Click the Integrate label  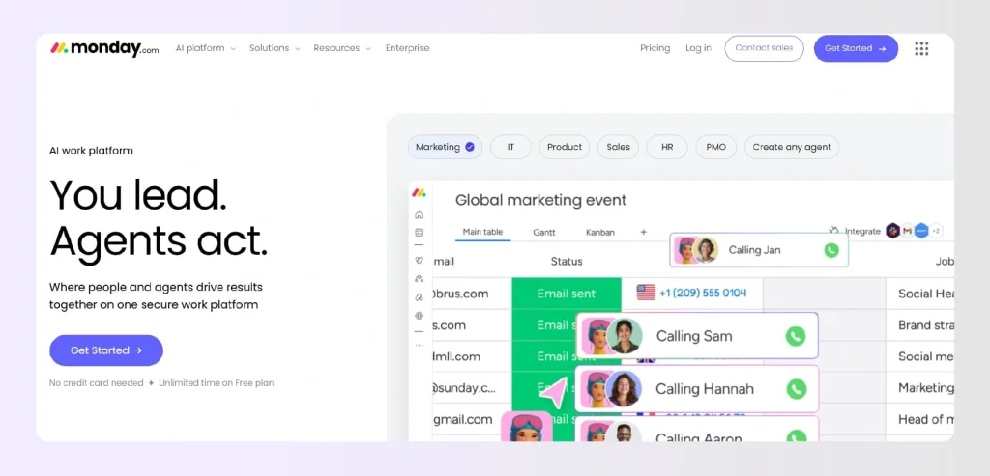pyautogui.click(x=862, y=232)
